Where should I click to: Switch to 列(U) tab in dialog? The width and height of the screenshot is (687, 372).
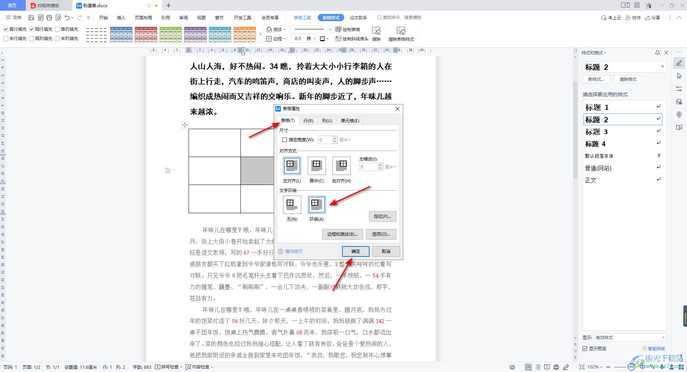pyautogui.click(x=327, y=121)
